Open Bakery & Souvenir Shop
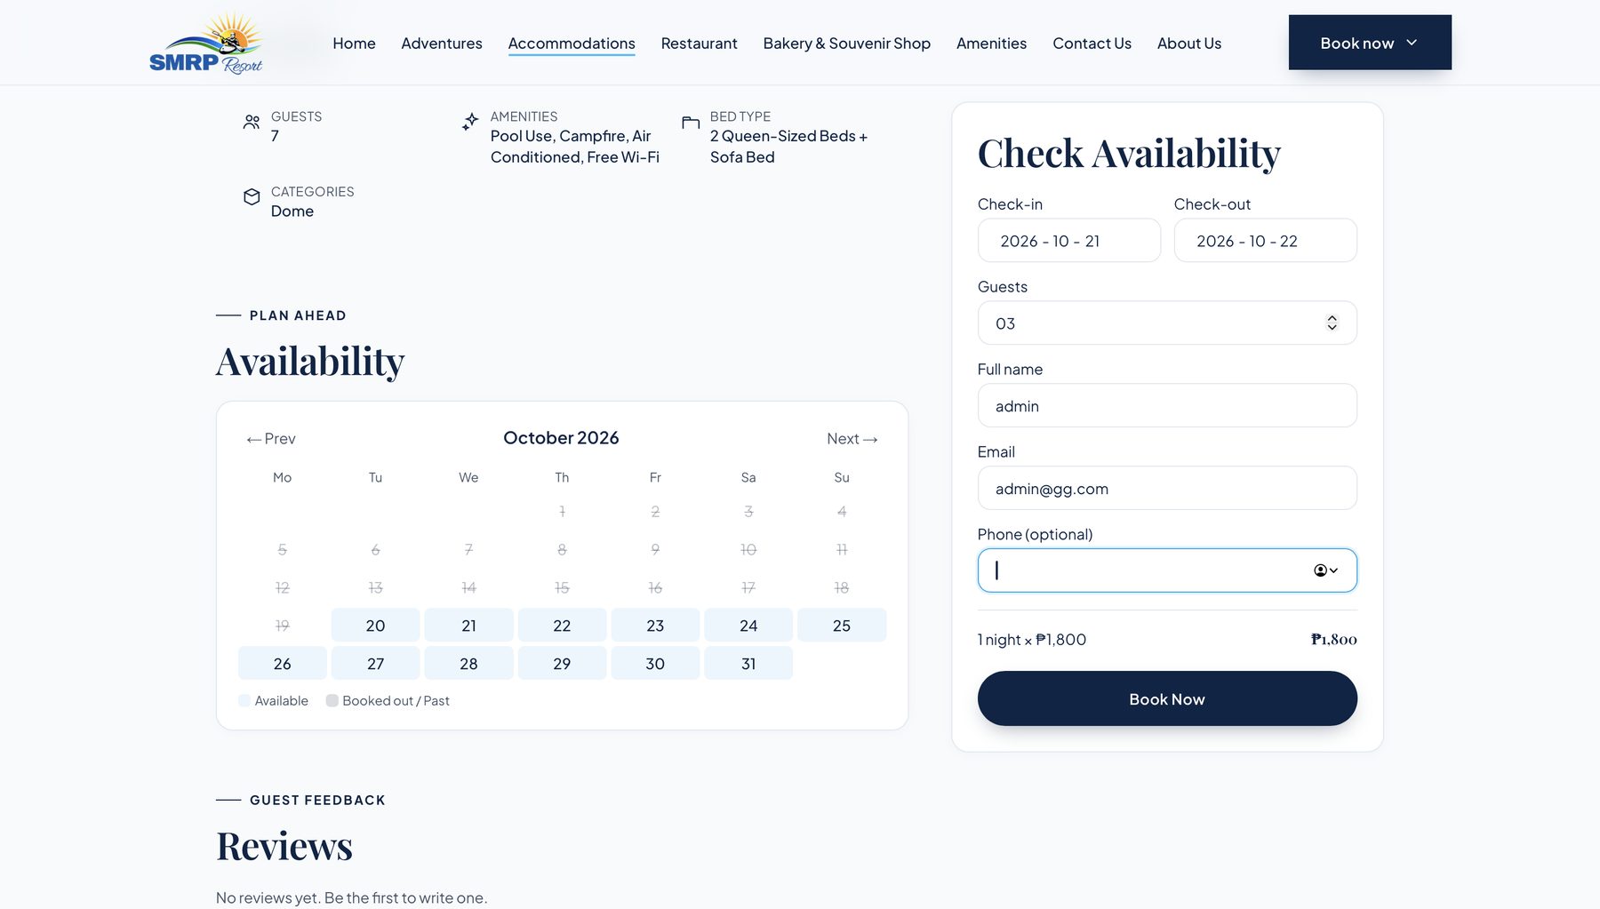Screen dimensions: 1600x909 click(846, 44)
